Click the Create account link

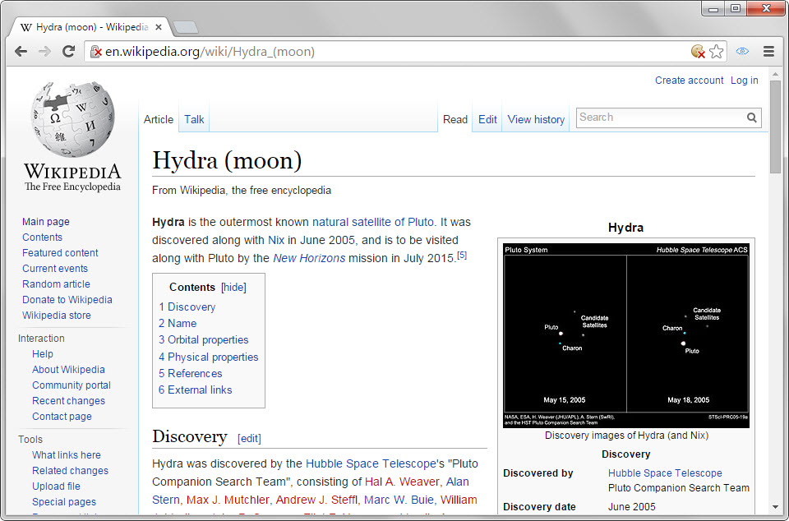tap(689, 81)
